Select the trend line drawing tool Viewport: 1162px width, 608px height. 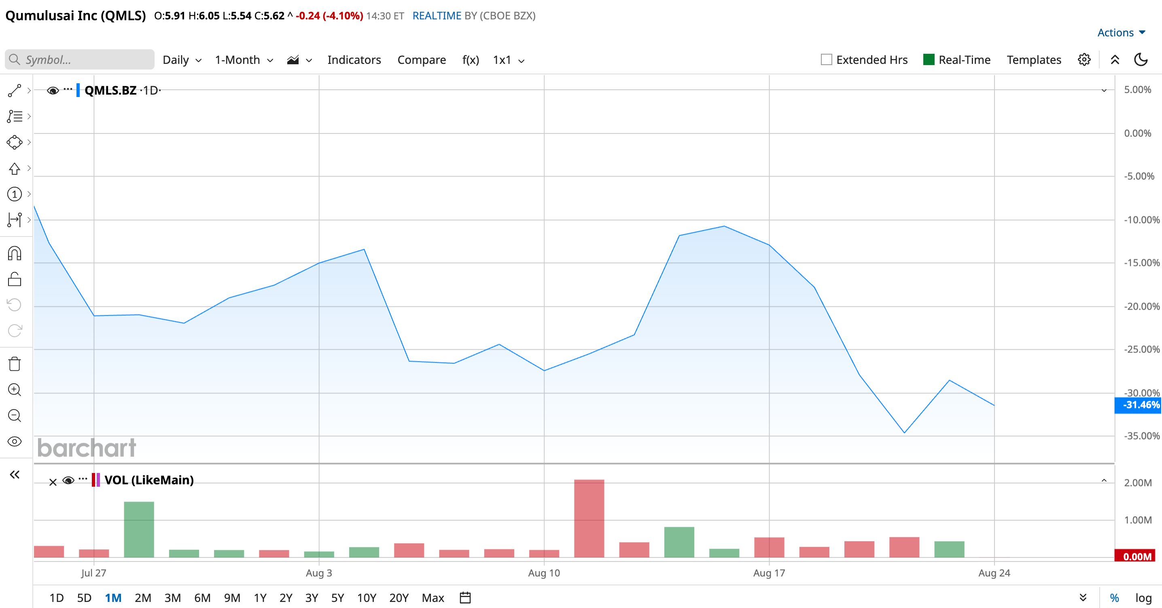click(15, 91)
